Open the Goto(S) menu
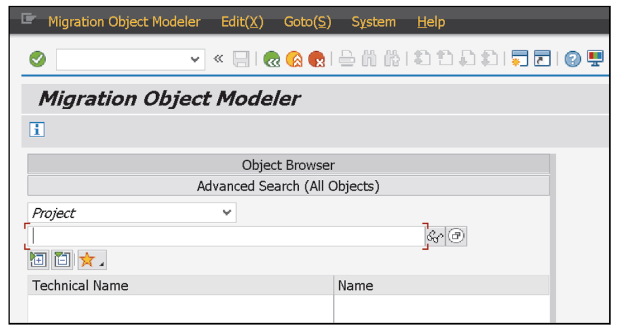This screenshot has width=618, height=334. pos(307,22)
